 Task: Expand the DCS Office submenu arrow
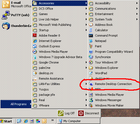pos(86,9)
